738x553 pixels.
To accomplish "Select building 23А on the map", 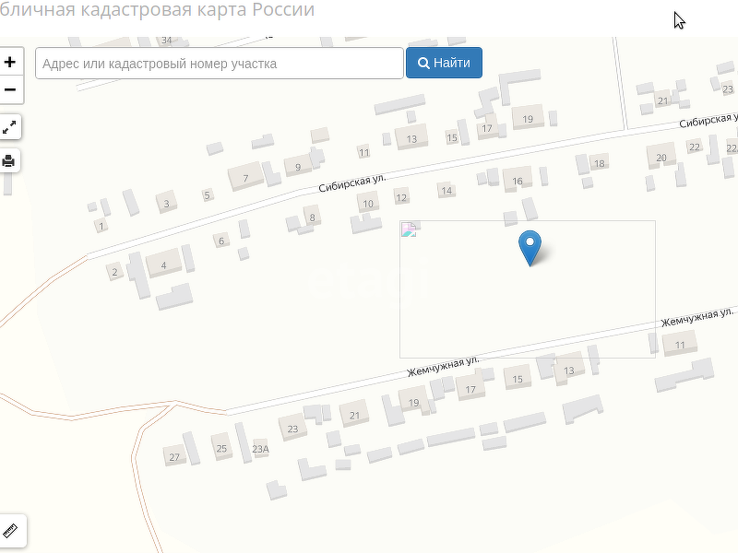I will (260, 449).
